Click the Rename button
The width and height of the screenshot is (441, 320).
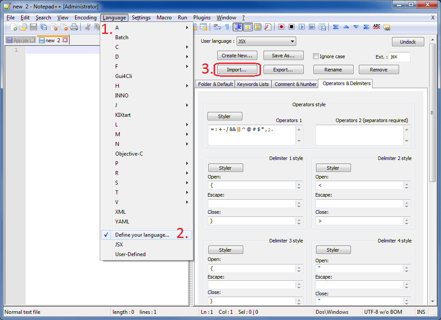tap(333, 70)
